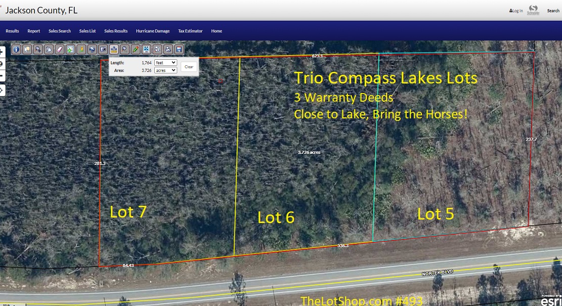
Task: Choose the Eraser clear-selection tool
Action: point(59,50)
